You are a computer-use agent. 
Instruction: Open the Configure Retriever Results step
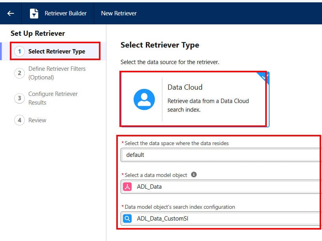pyautogui.click(x=53, y=98)
